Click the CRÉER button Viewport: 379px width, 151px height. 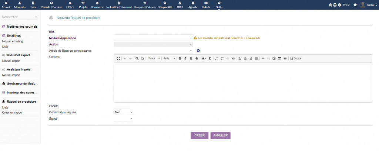coord(199,135)
